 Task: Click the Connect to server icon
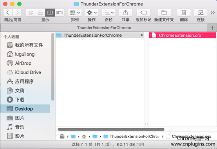click(201, 13)
